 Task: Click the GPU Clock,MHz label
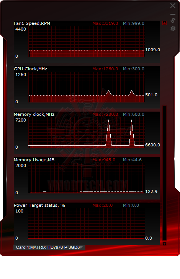pos(31,69)
